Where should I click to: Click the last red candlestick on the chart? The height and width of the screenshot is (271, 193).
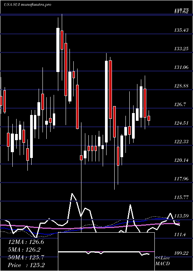pyautogui.click(x=149, y=118)
